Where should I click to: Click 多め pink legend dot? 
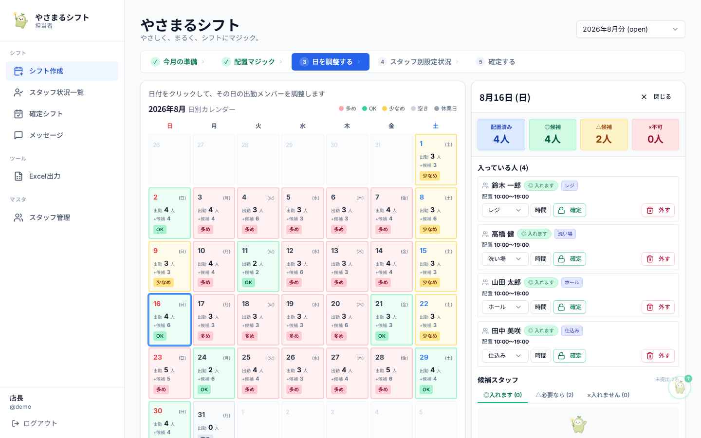click(x=341, y=109)
